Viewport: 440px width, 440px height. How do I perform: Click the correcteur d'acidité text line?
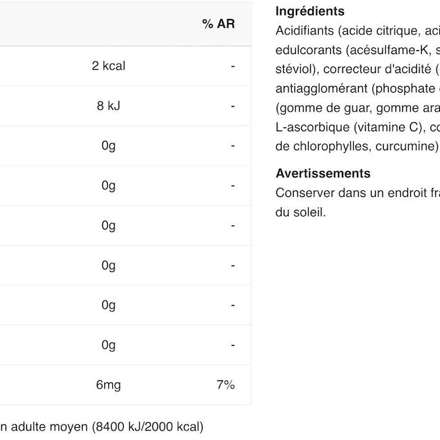[x=357, y=69]
